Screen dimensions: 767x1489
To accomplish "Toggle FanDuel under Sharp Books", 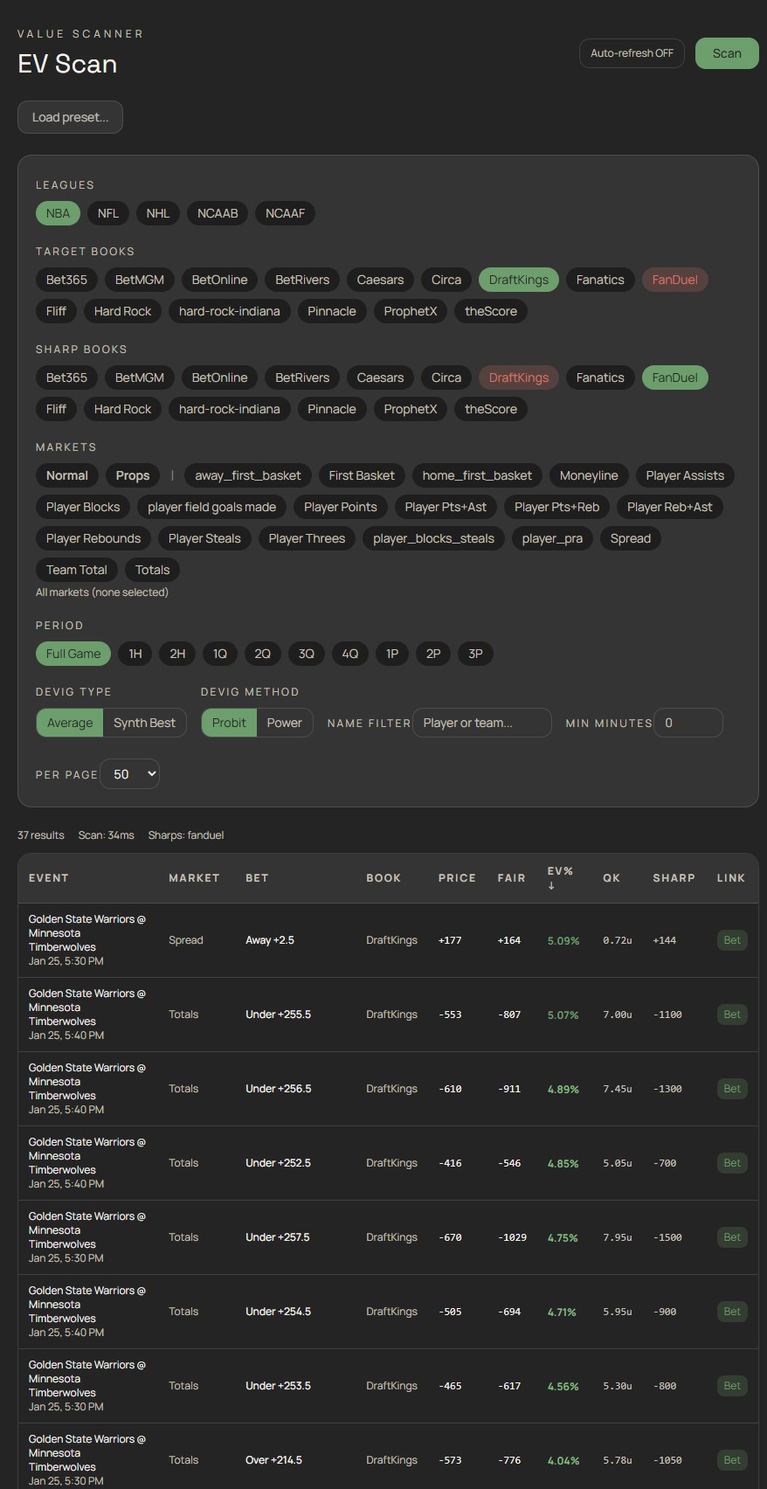I will point(674,377).
